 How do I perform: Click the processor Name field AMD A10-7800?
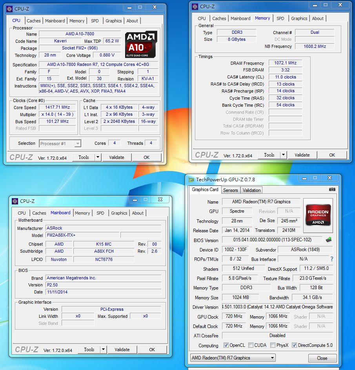click(x=80, y=34)
